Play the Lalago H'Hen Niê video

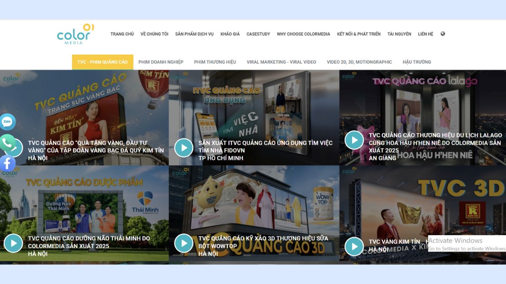pos(354,140)
